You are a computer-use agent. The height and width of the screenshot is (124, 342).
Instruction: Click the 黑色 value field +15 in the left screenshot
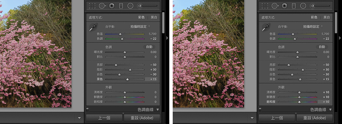(x=151, y=79)
